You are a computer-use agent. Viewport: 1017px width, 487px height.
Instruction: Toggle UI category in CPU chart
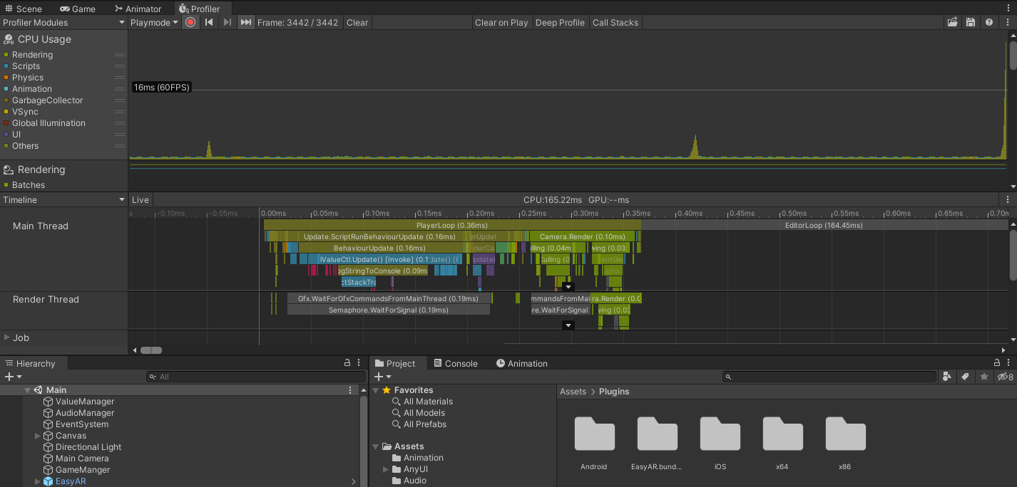(6, 135)
